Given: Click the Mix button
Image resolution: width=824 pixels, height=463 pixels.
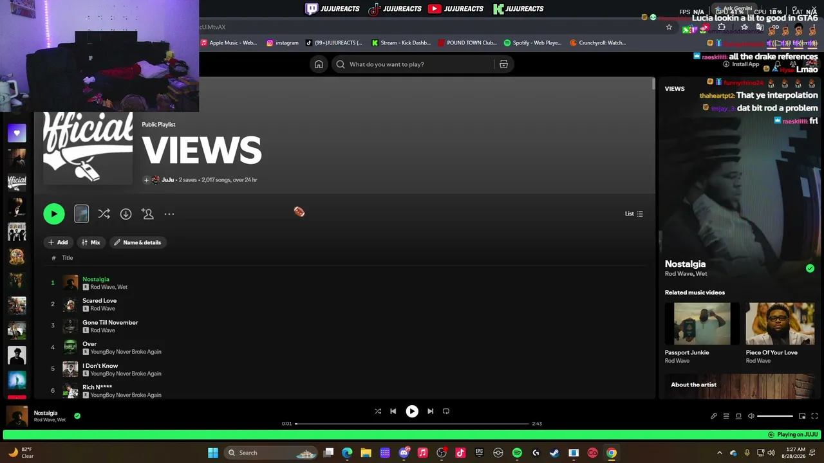Looking at the screenshot, I should tap(91, 242).
